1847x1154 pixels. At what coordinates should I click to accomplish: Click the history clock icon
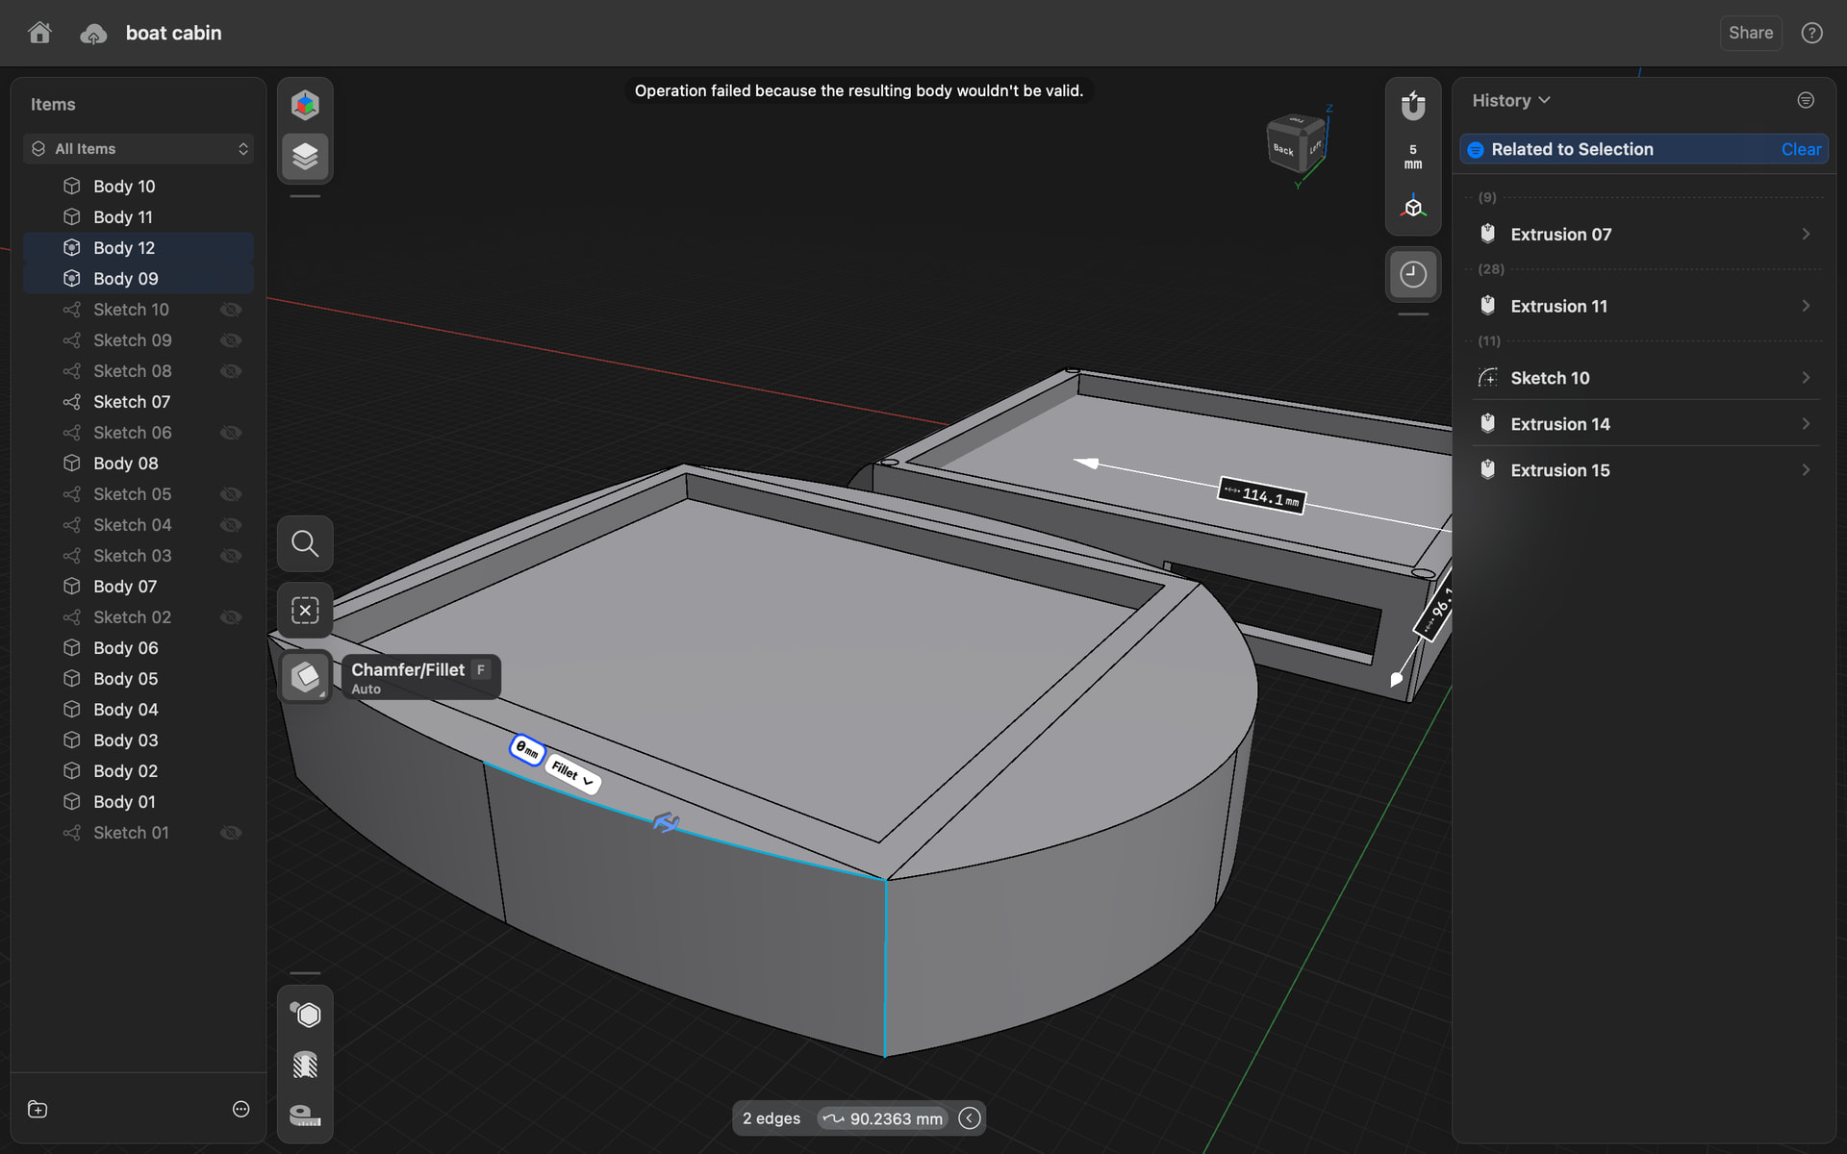pyautogui.click(x=1412, y=274)
